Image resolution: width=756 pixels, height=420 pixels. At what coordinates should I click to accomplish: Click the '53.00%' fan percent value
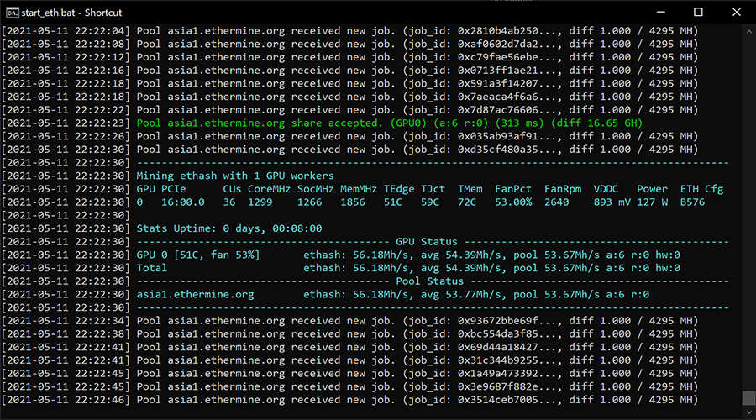click(513, 202)
